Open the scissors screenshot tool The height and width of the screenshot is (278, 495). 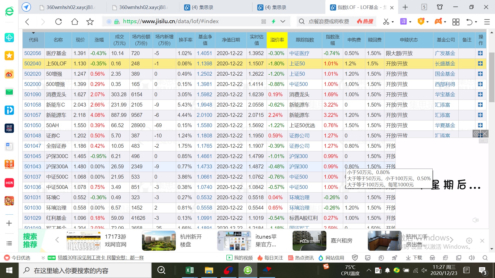click(x=386, y=22)
